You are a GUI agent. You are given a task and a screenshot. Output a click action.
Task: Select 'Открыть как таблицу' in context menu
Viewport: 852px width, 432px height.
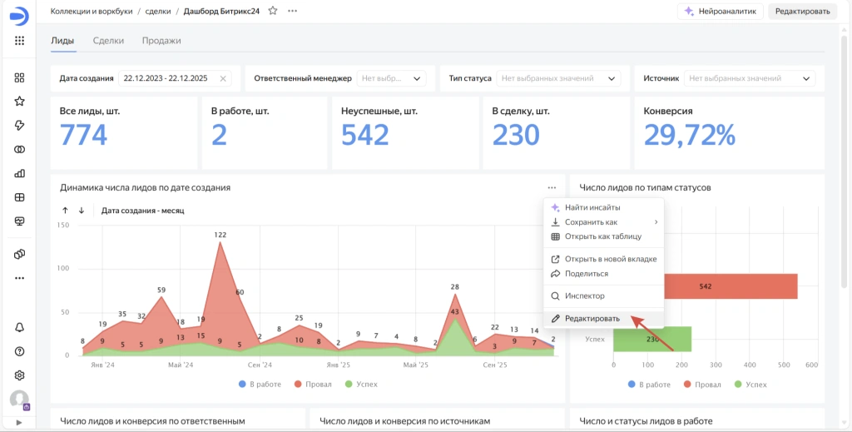(602, 236)
